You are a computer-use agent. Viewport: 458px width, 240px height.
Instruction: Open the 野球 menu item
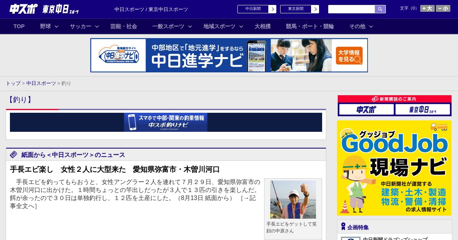click(x=45, y=26)
